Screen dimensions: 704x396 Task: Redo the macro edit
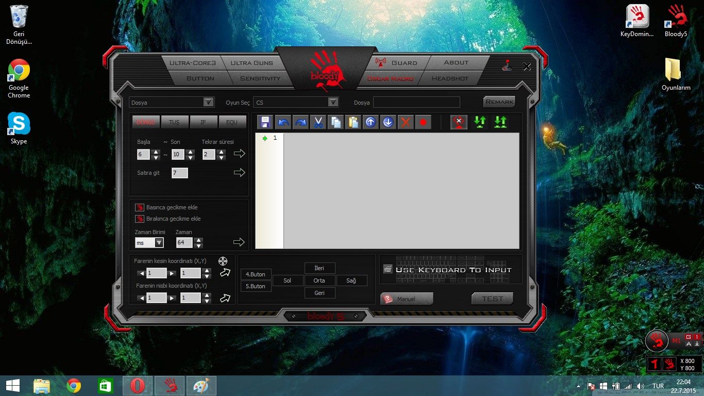(x=300, y=122)
